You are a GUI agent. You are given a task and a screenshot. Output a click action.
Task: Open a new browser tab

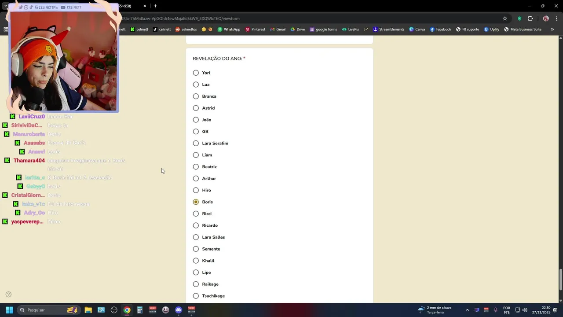pos(155,6)
